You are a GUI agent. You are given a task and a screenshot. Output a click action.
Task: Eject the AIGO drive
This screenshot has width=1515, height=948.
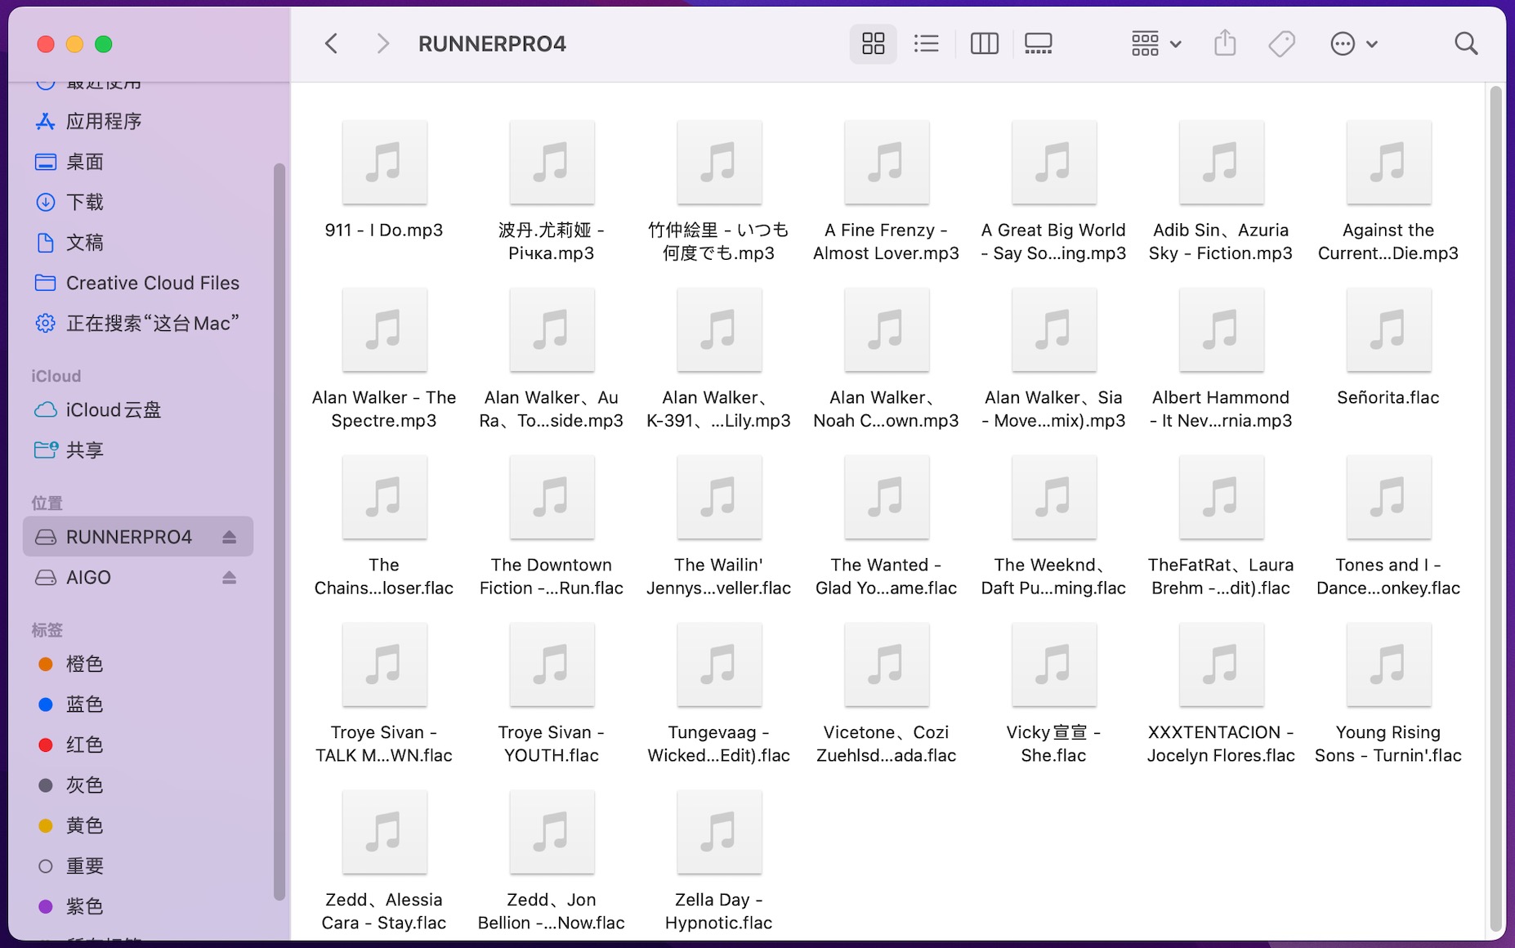coord(229,578)
